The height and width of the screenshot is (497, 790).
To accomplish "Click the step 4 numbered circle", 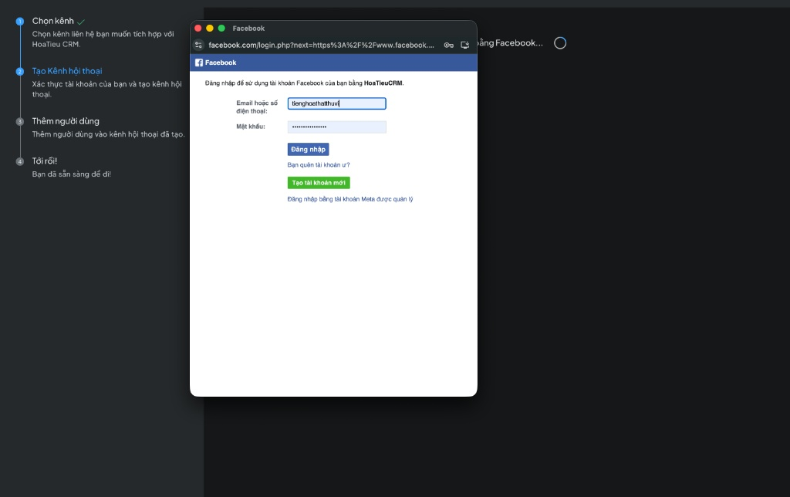I will [x=20, y=161].
